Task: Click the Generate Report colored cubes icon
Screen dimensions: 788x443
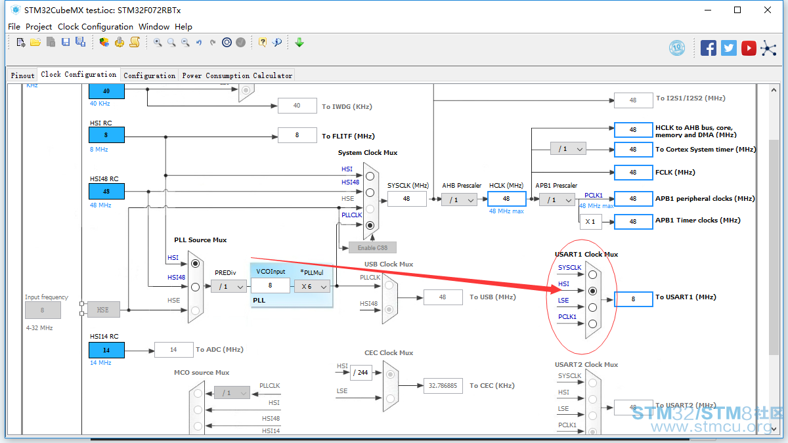Action: pos(104,42)
